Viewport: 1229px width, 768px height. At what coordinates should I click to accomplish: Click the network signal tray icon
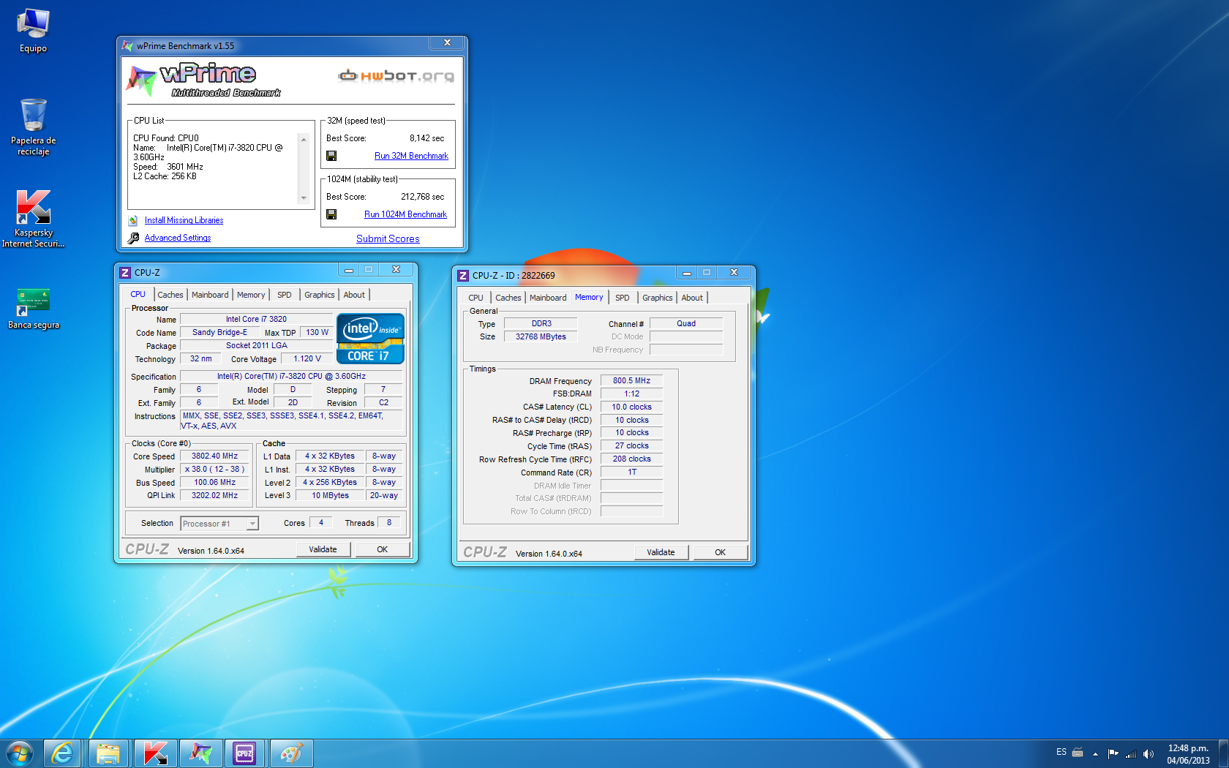click(x=1131, y=753)
